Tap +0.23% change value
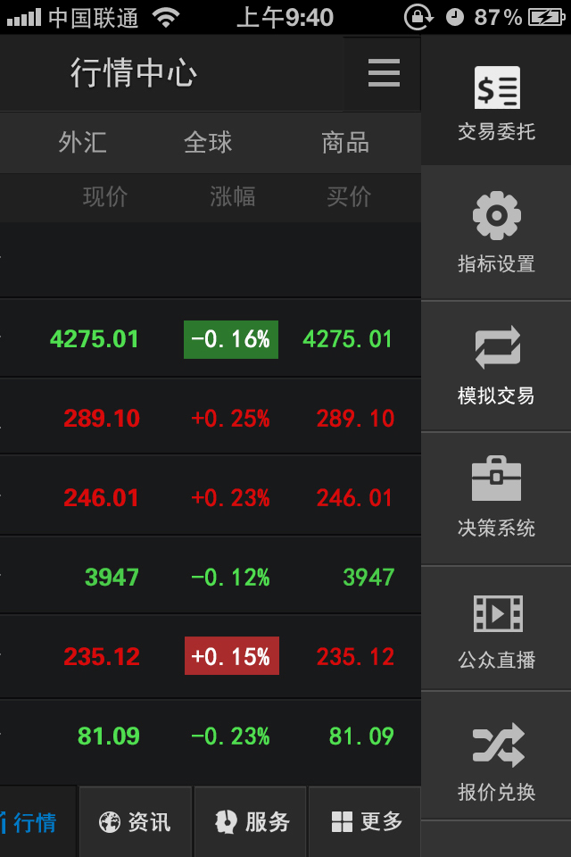The width and height of the screenshot is (571, 857). pyautogui.click(x=230, y=498)
